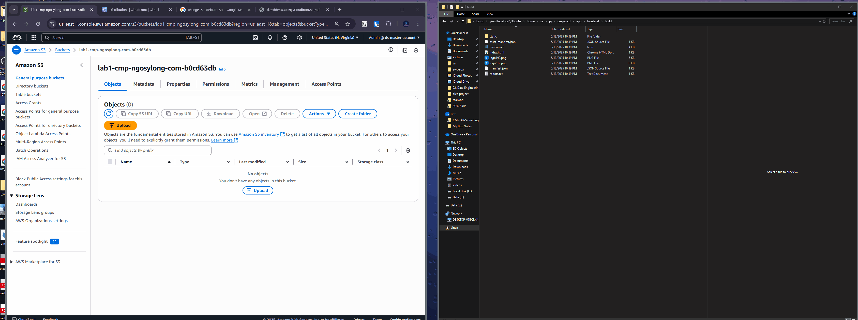Click the AWS help question mark icon
This screenshot has width=858, height=320.
[284, 38]
